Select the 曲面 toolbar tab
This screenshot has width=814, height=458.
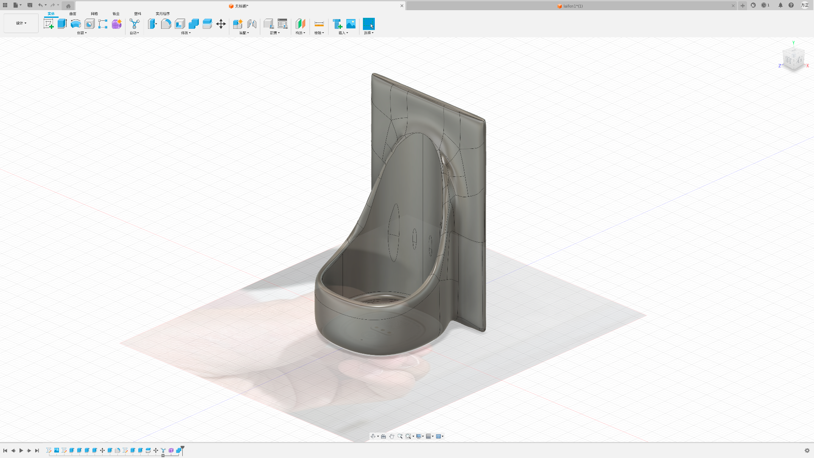(73, 14)
